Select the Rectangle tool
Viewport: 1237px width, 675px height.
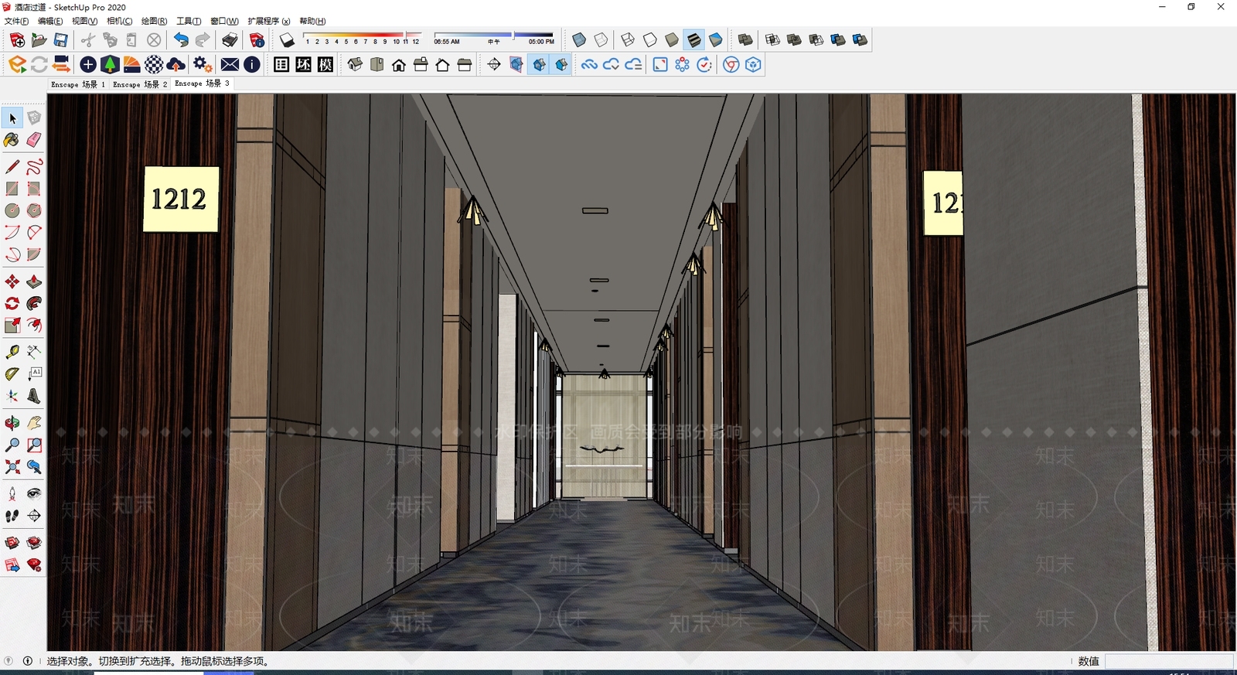[12, 189]
